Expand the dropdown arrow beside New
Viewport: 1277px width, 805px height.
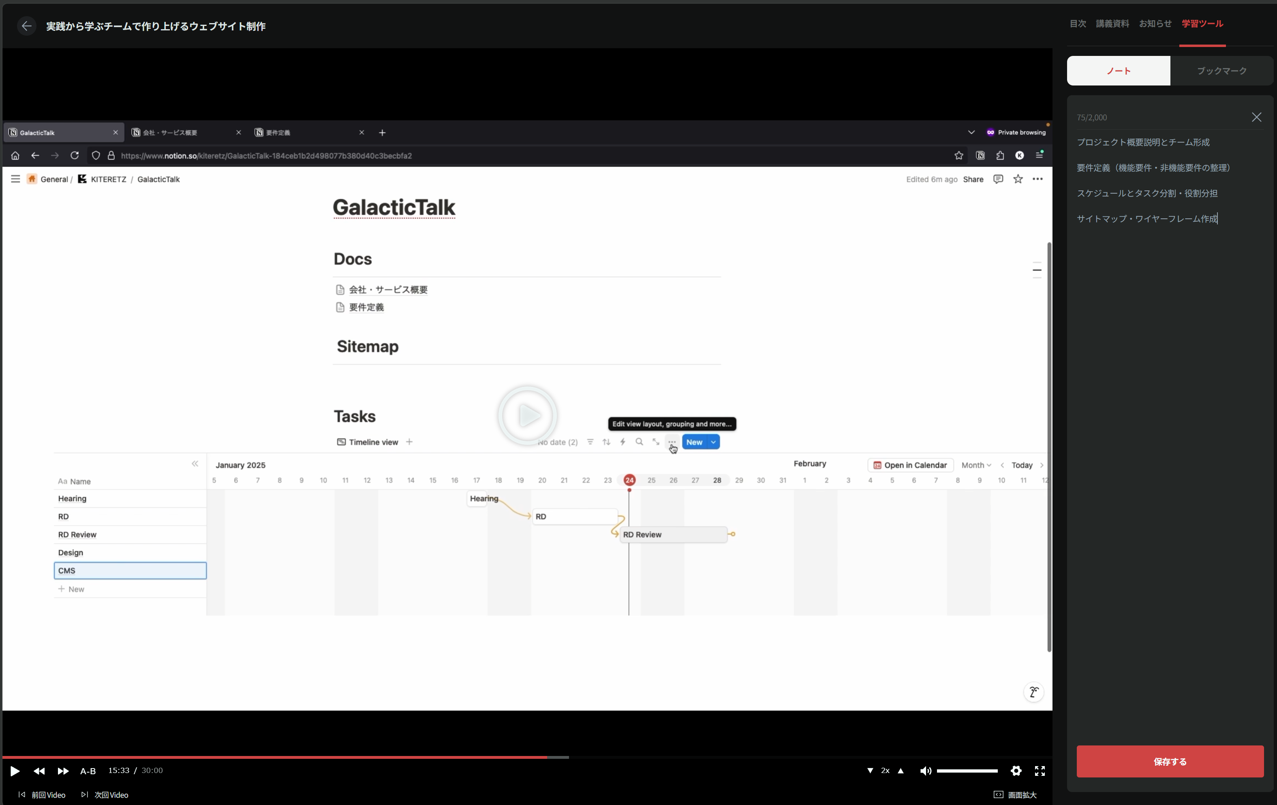714,442
